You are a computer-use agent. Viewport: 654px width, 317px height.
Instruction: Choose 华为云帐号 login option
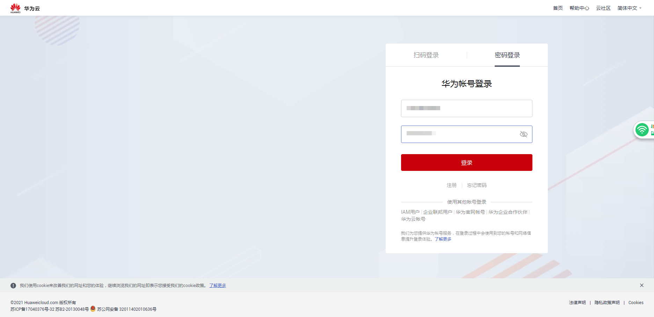[413, 219]
